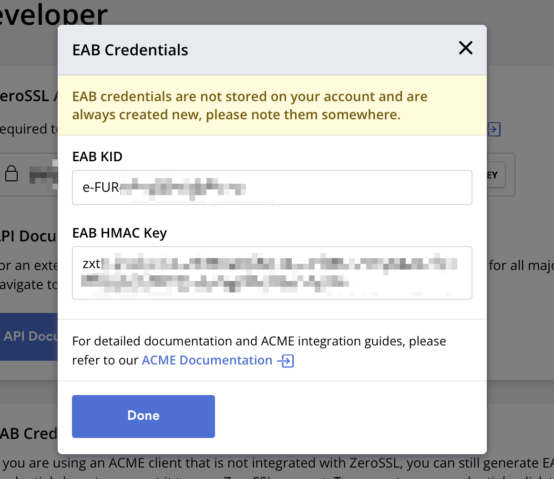The width and height of the screenshot is (554, 479).
Task: Click the EAB Credentials dialog title
Action: pos(130,50)
